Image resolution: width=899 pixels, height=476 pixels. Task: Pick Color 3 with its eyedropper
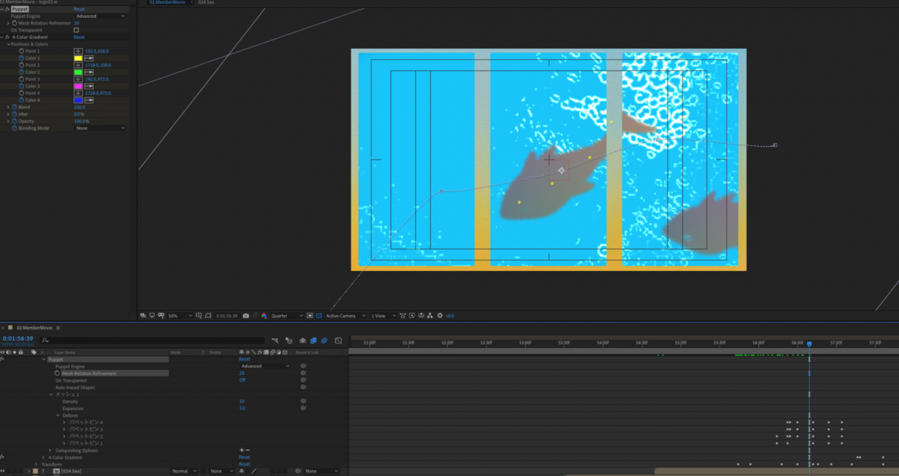point(88,86)
